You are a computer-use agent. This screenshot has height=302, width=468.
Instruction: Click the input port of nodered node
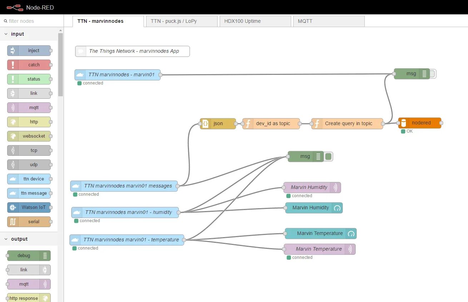[398, 123]
